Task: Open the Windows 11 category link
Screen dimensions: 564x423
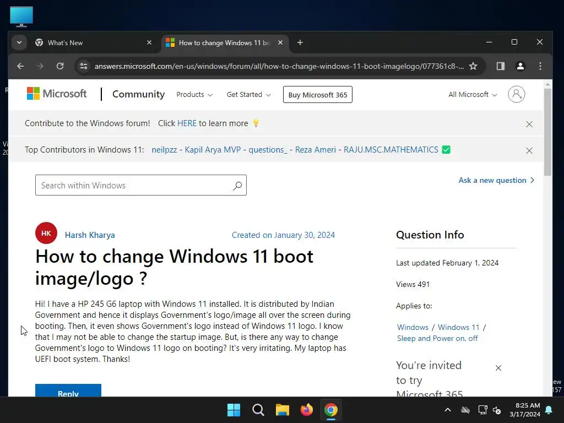Action: click(x=459, y=327)
